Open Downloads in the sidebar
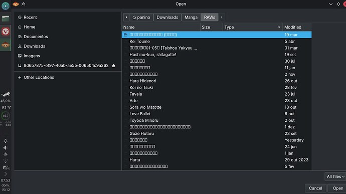The height and width of the screenshot is (194, 346). (x=68, y=46)
